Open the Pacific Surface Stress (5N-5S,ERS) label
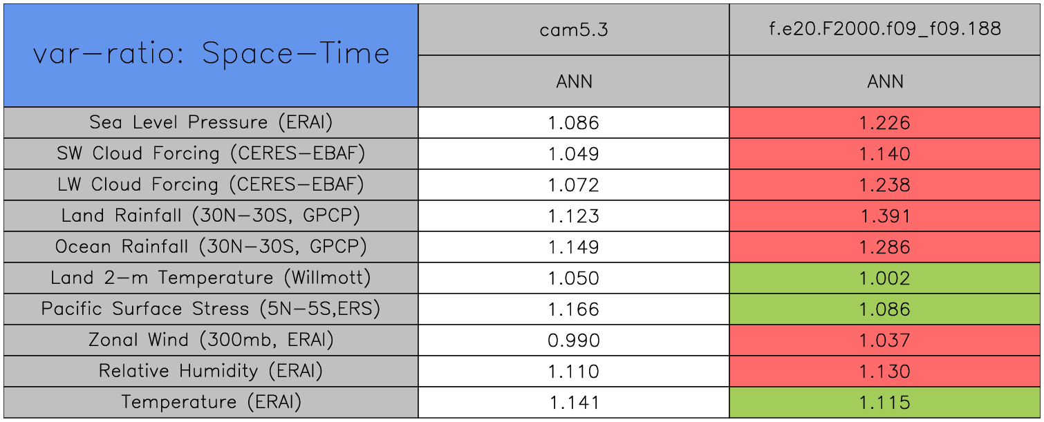1044x422 pixels. (211, 309)
